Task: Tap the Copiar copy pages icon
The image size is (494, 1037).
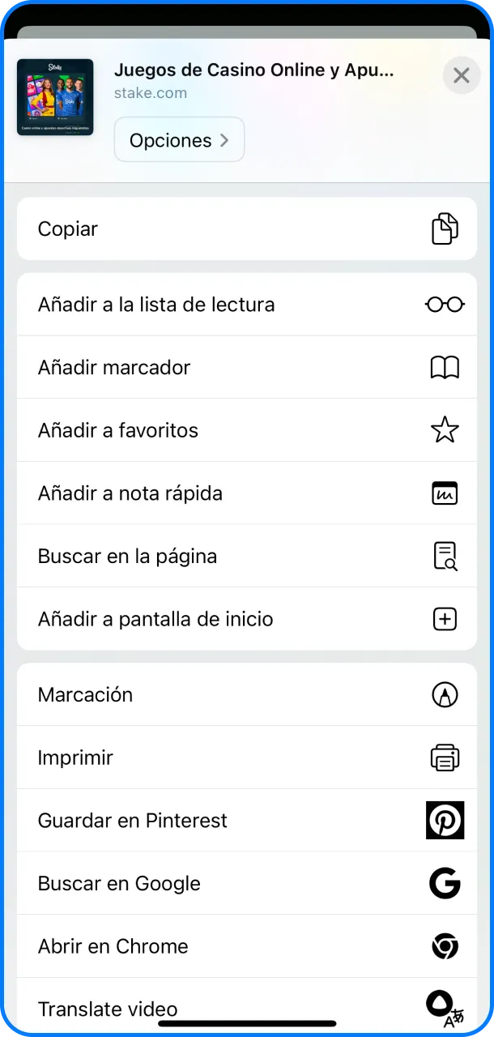Action: [445, 228]
